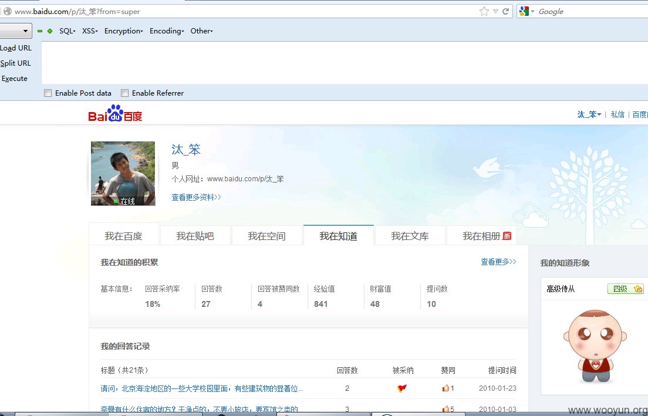Expand the Encryption menu
This screenshot has height=416, width=648.
pyautogui.click(x=124, y=31)
